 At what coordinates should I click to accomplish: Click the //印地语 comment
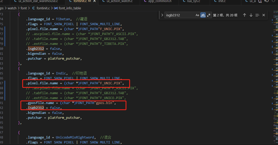(x=79, y=73)
